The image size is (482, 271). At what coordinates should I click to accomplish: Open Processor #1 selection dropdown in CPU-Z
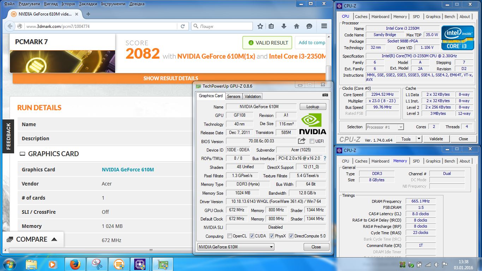(385, 127)
